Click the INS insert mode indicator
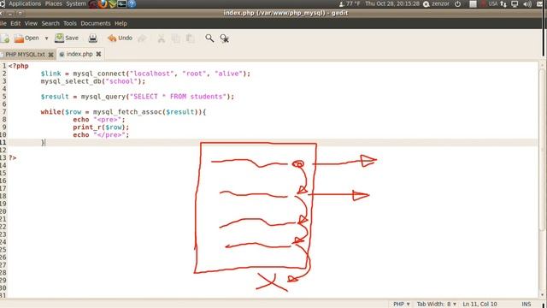The width and height of the screenshot is (547, 308). 526,305
